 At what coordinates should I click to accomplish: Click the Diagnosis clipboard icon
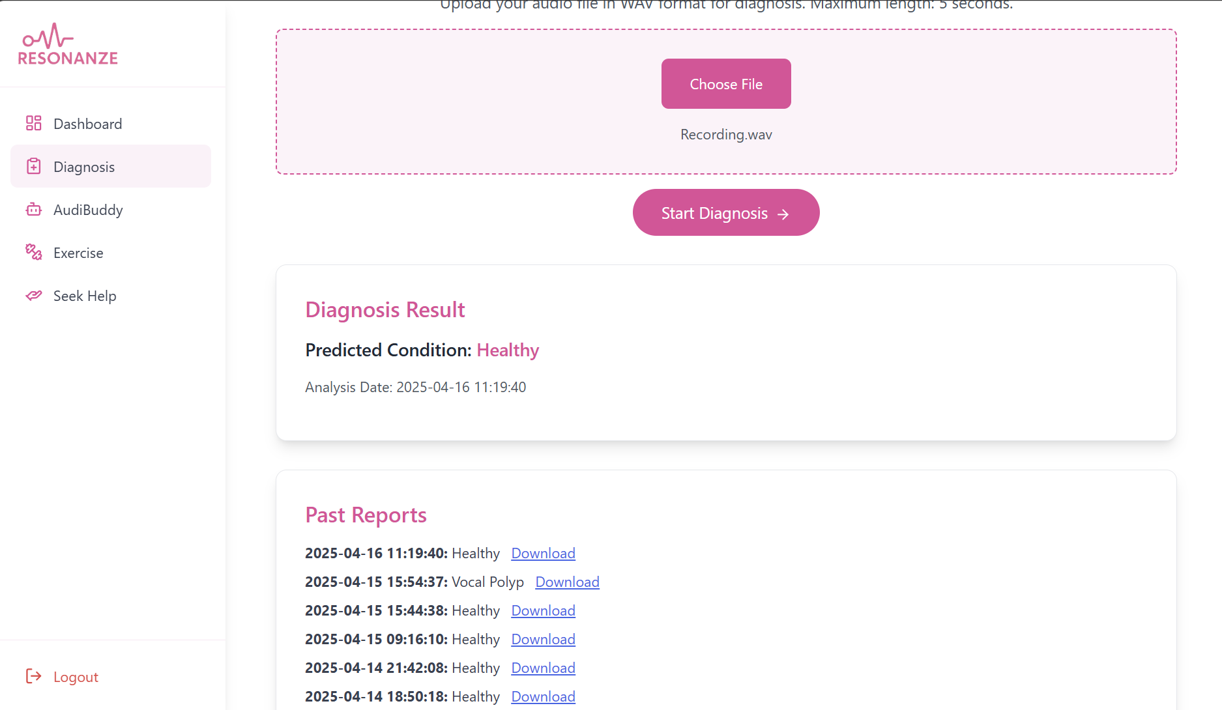[x=33, y=166]
